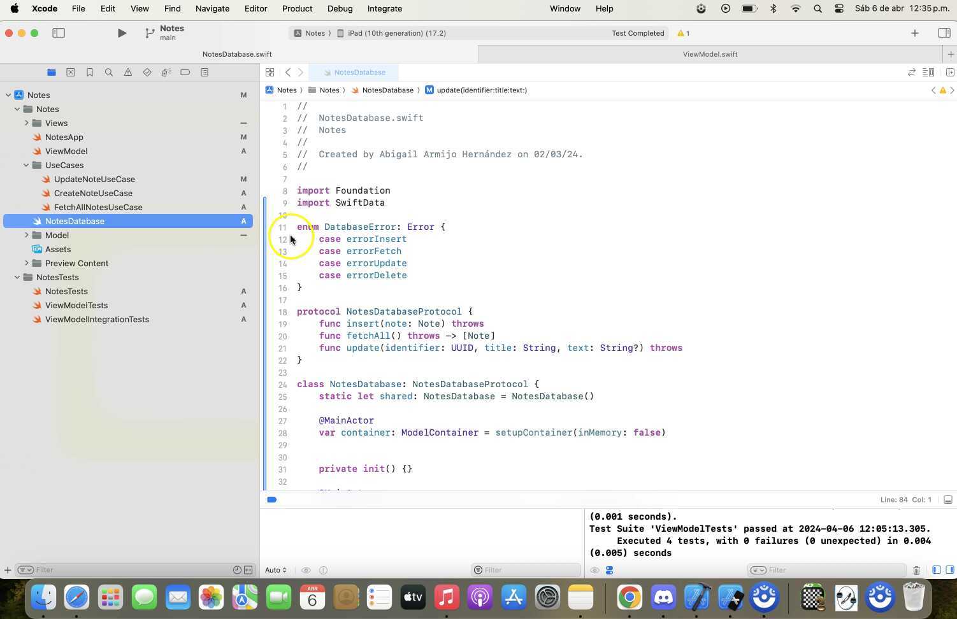957x619 pixels.
Task: Open the Test navigator in the sidebar
Action: (x=147, y=72)
